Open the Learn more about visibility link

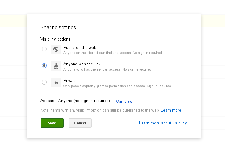pos(163,123)
